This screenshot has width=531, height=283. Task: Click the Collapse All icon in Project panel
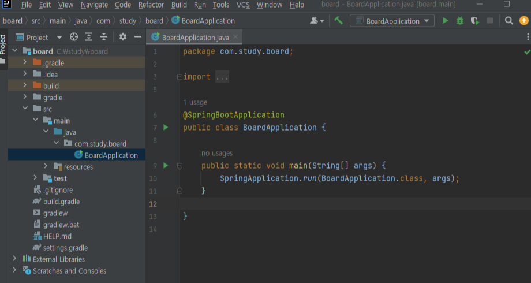104,37
